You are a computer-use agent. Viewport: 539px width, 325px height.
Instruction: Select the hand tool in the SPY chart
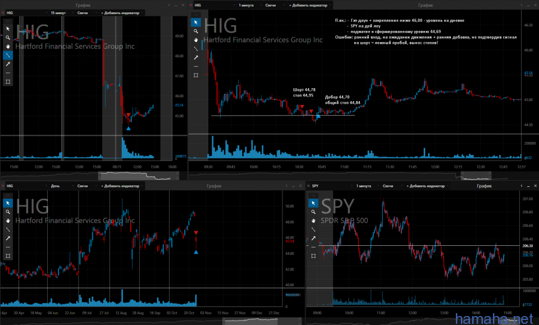coord(313,221)
